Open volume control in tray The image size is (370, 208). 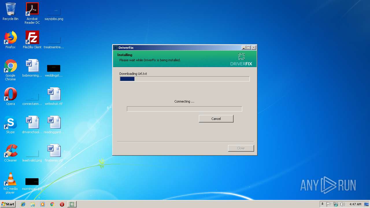coord(343,204)
